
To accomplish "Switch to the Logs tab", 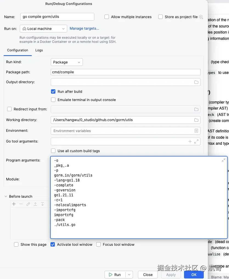I will (x=39, y=50).
